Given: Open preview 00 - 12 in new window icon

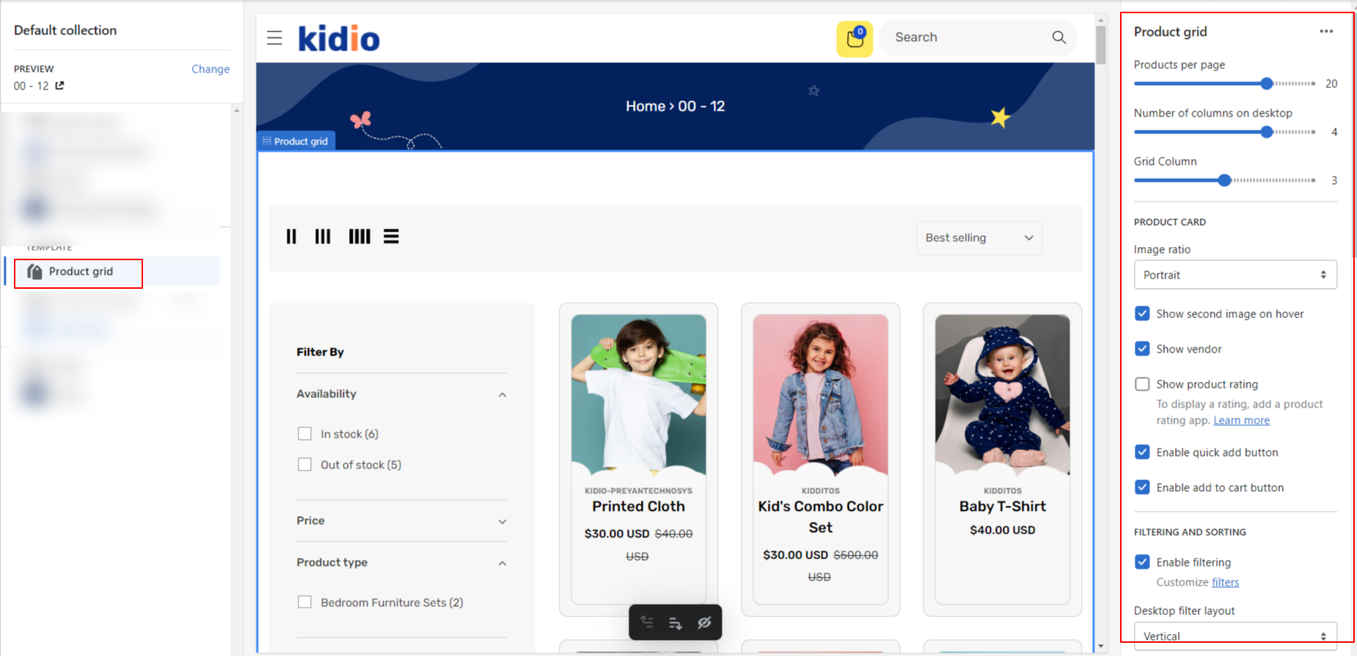Looking at the screenshot, I should tap(59, 86).
